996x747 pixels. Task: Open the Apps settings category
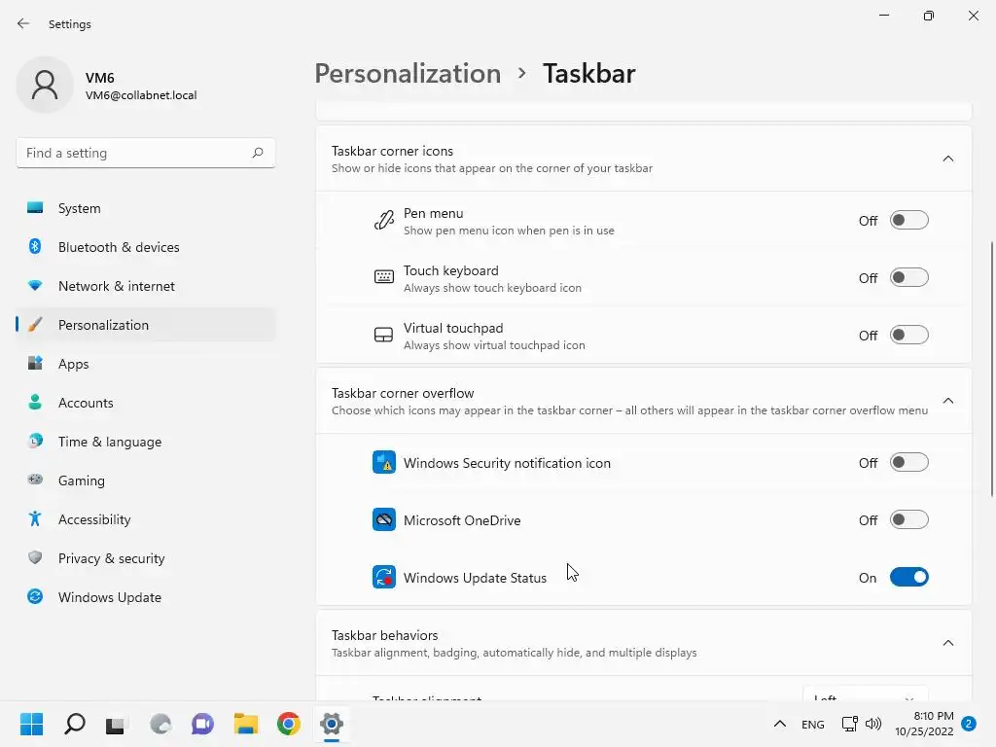click(x=146, y=364)
